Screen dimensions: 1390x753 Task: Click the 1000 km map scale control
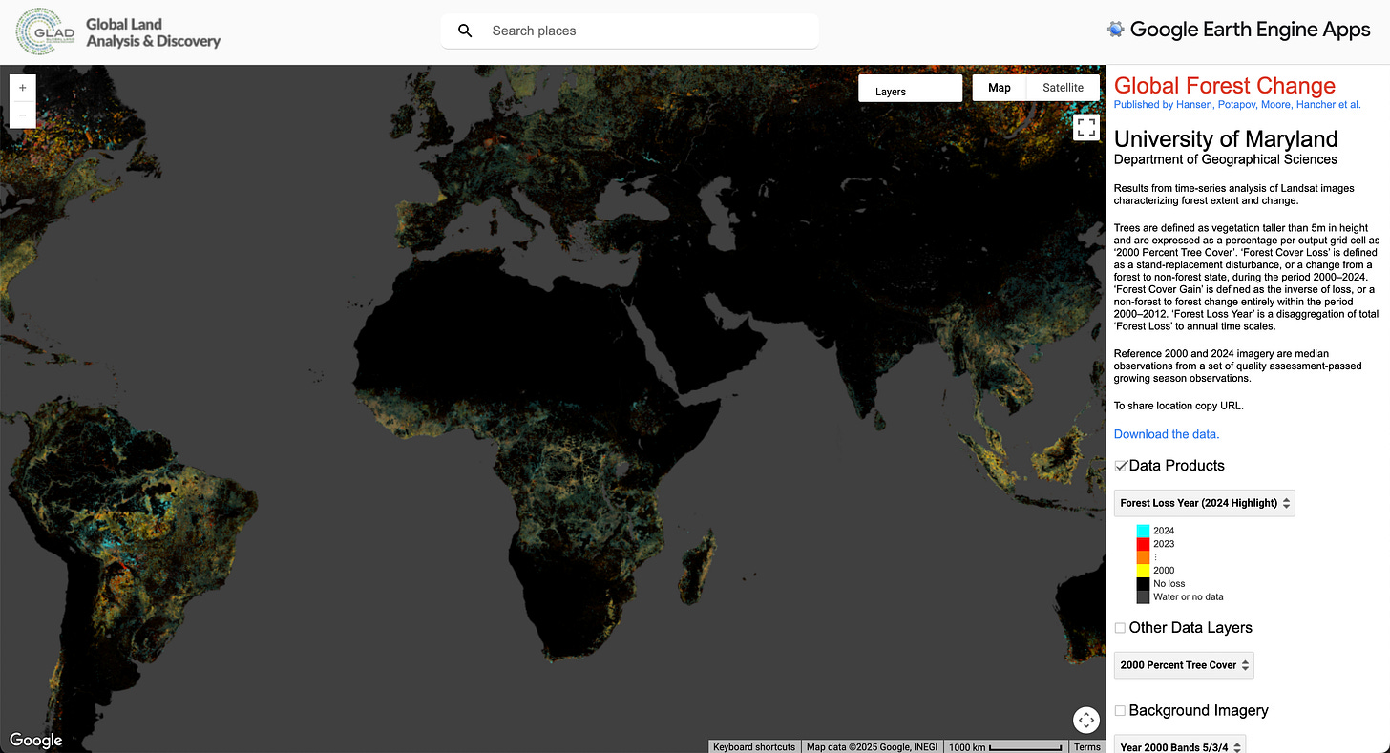pyautogui.click(x=1005, y=747)
